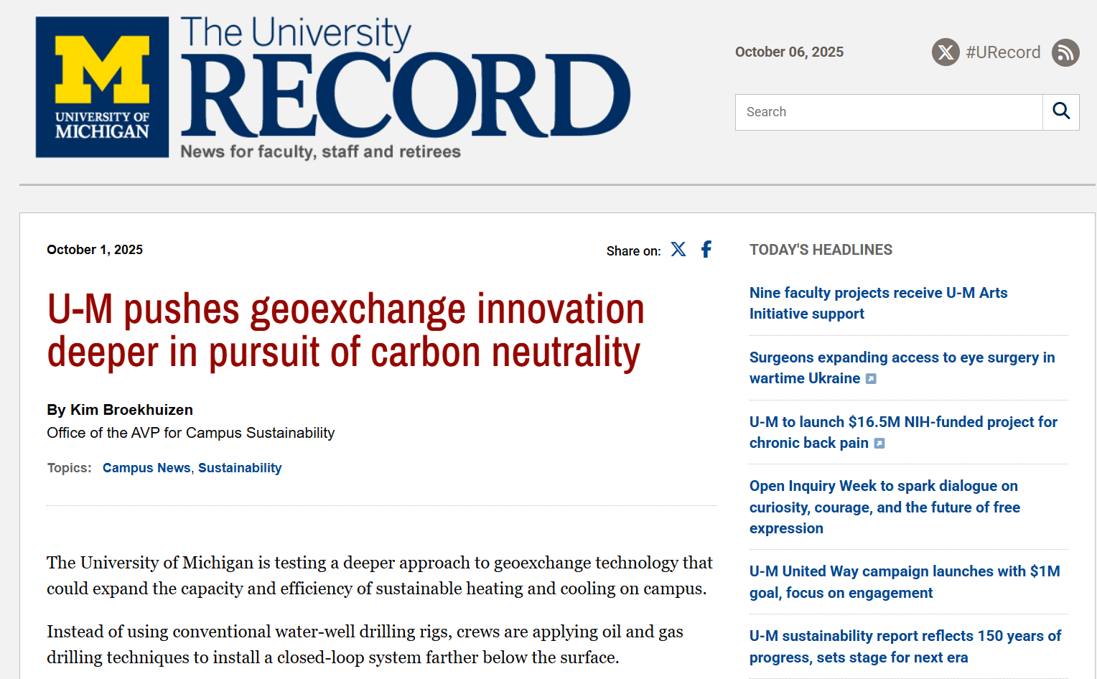Open U-M United Way campaign headline
This screenshot has width=1097, height=679.
[x=905, y=582]
